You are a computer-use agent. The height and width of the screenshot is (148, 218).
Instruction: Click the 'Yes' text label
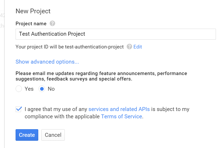[x=29, y=89]
